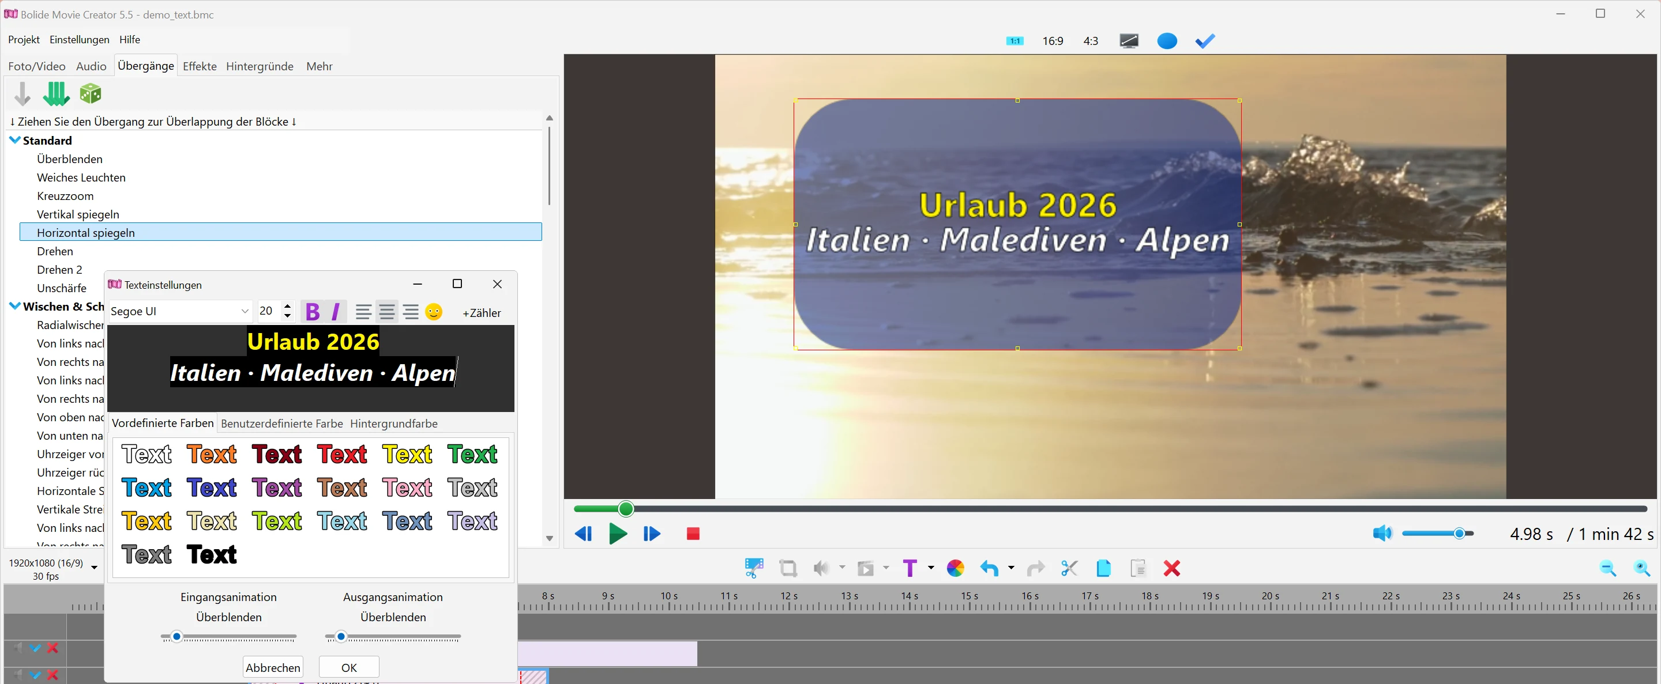Viewport: 1661px width, 684px height.
Task: Open the 1920x1080 resolution dropdown
Action: pos(94,568)
